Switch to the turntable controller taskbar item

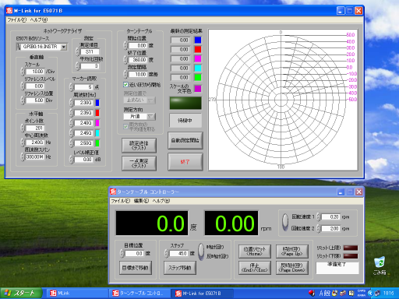click(x=139, y=294)
